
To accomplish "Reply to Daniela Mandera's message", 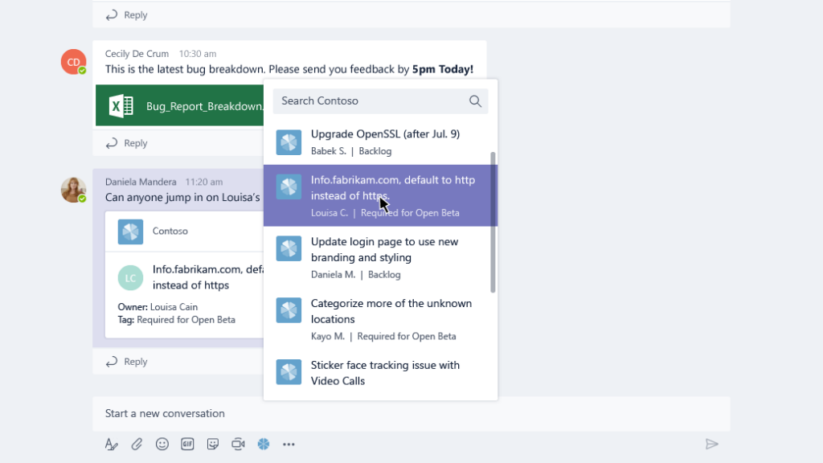I will tap(126, 361).
